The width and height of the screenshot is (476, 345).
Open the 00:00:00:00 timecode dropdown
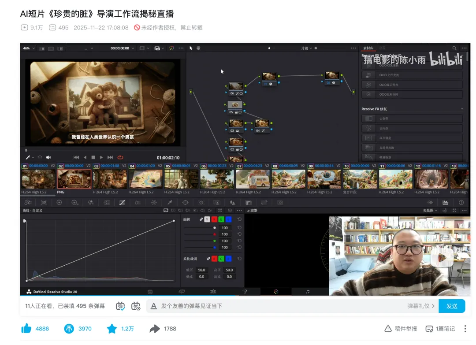click(122, 48)
